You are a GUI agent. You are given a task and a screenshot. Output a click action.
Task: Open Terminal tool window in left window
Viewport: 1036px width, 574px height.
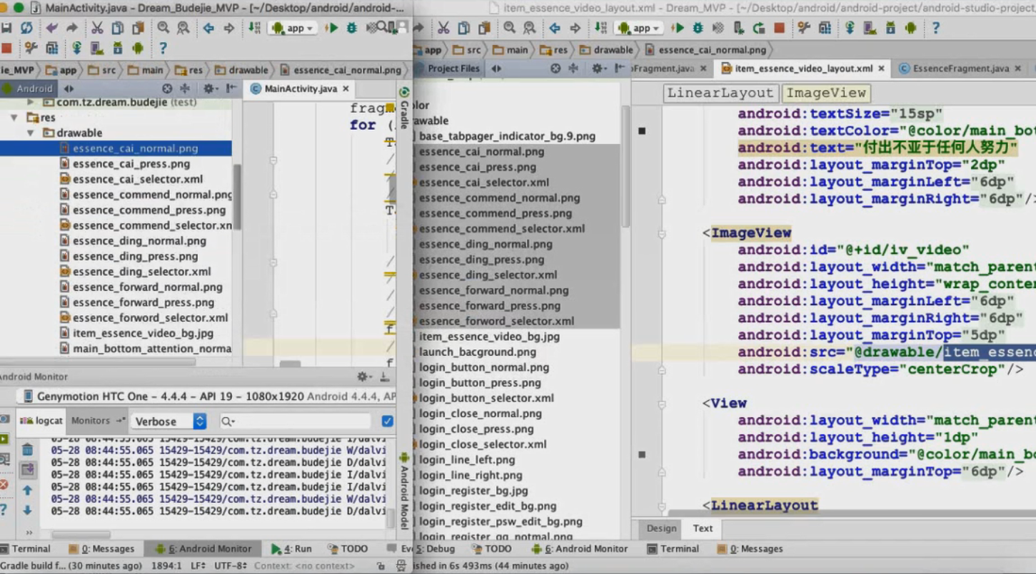click(25, 548)
